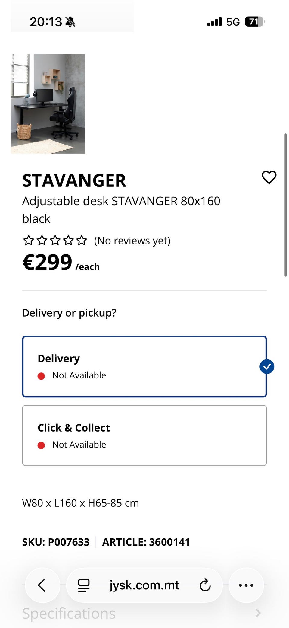This screenshot has height=628, width=289.
Task: Expand the Specifications section chevron
Action: point(258,613)
